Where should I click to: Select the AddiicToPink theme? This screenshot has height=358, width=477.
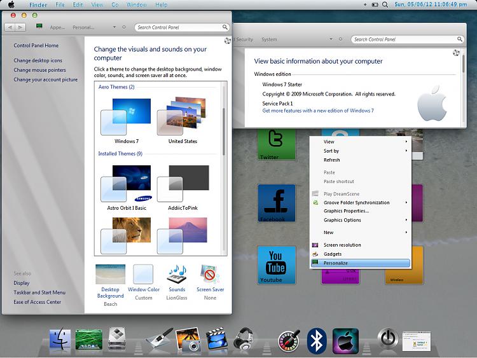(x=183, y=188)
